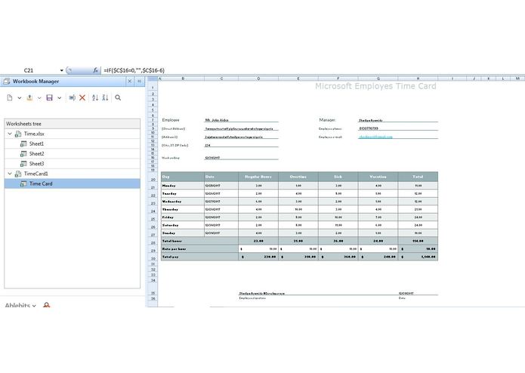Screen dimensions: 525x373
Task: Select column B header
Action: [183, 79]
